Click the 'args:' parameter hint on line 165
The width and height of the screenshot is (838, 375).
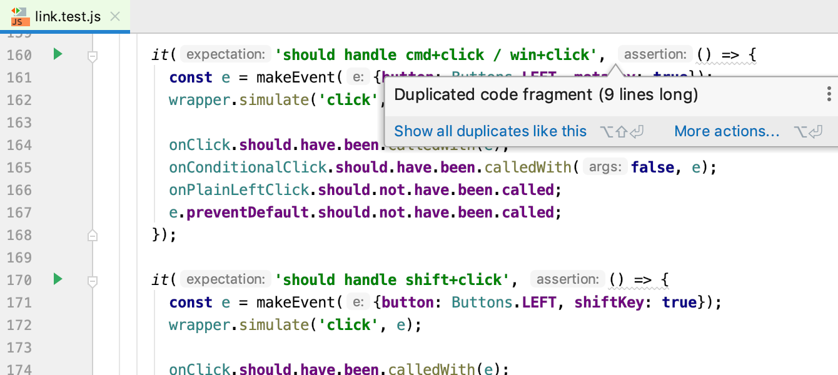point(605,167)
